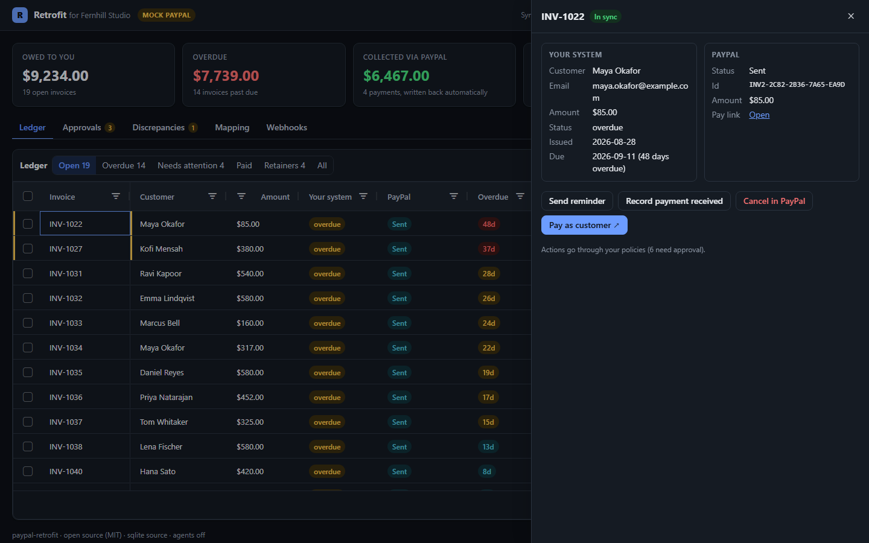Click the 37d overdue badge for INV-1027

[489, 249]
